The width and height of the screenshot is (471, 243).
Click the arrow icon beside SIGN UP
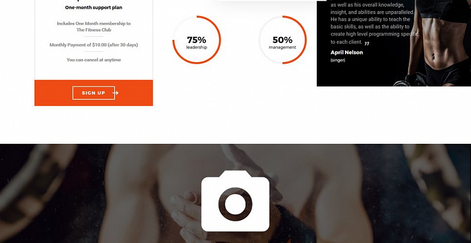pos(115,93)
